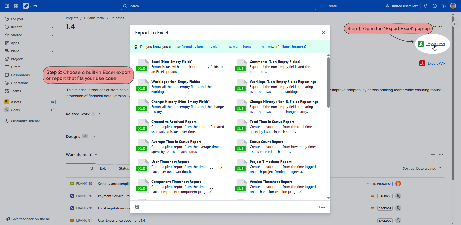
Task: Click Limited users left button
Action: [402, 6]
